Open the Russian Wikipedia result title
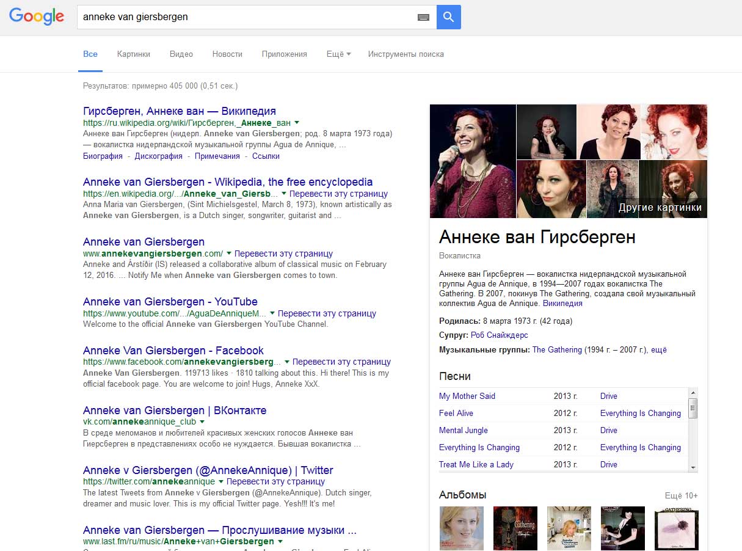Image resolution: width=742 pixels, height=551 pixels. (x=180, y=111)
